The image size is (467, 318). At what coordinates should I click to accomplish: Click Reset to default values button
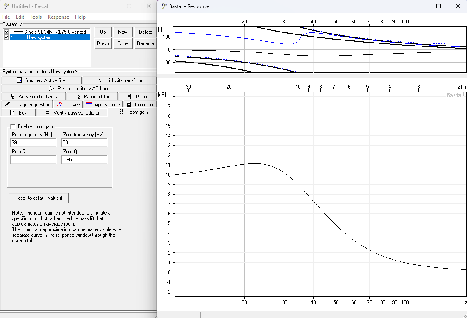click(38, 198)
